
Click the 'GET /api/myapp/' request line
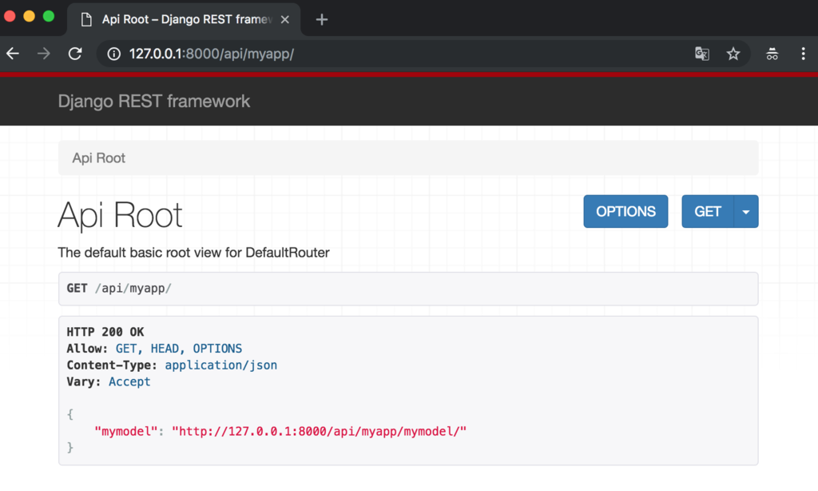point(119,289)
